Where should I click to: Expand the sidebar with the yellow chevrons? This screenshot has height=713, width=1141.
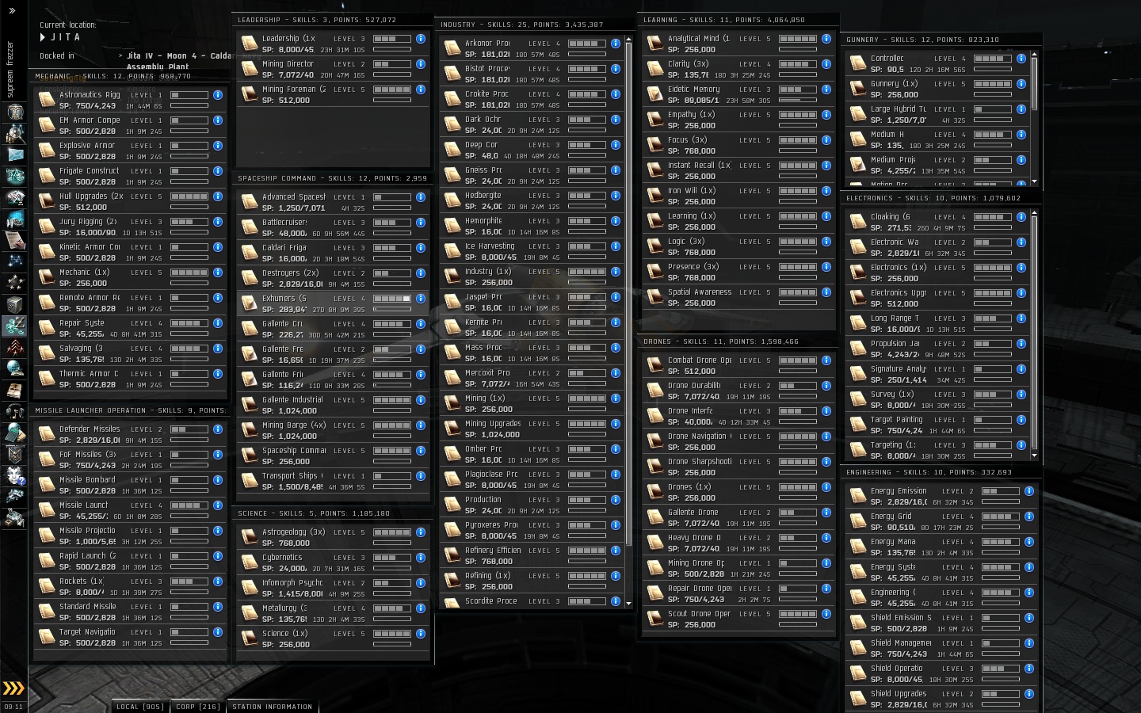click(13, 688)
